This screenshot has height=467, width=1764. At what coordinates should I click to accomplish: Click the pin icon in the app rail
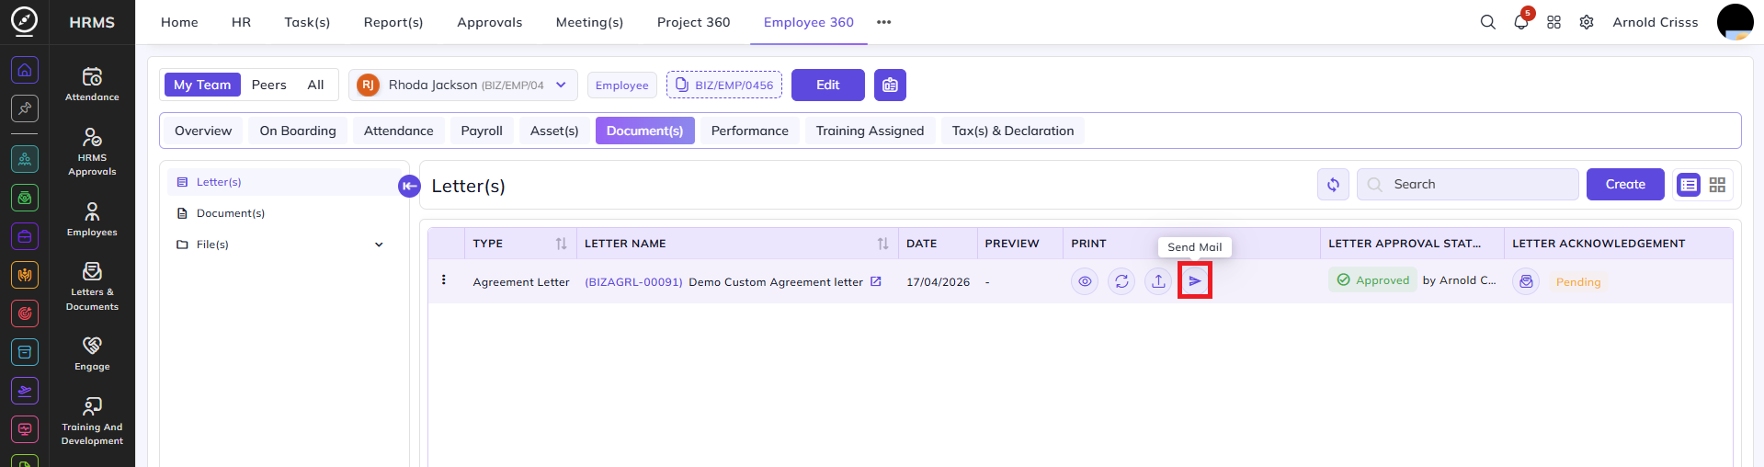[25, 108]
